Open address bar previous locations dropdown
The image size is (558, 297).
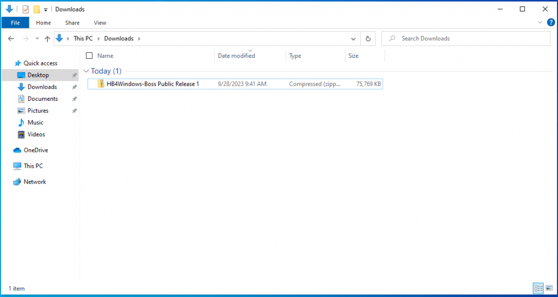click(354, 39)
